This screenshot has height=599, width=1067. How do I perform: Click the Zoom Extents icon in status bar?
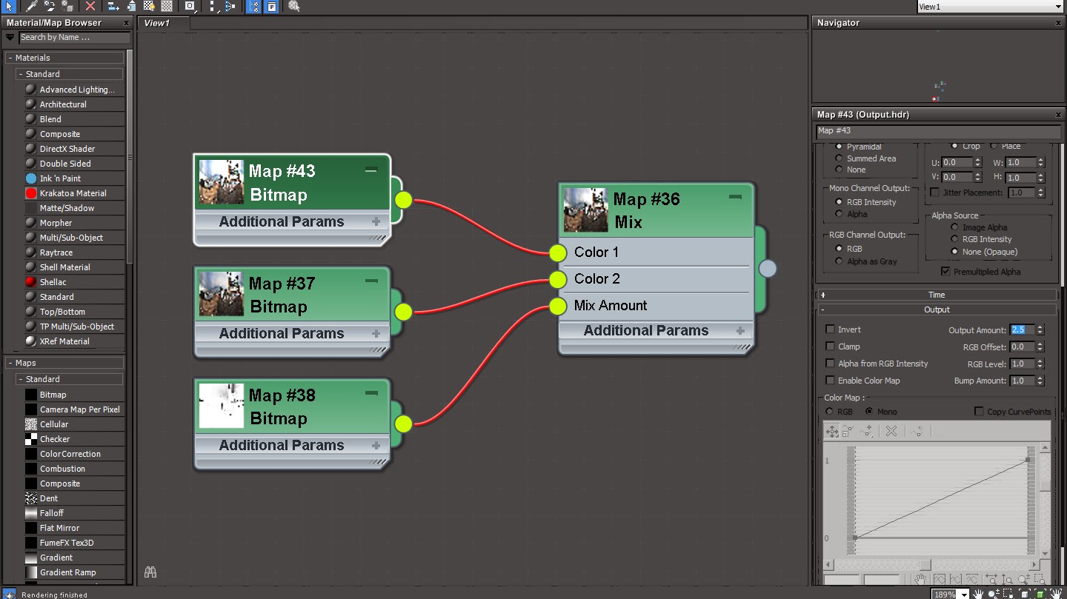point(1025,594)
